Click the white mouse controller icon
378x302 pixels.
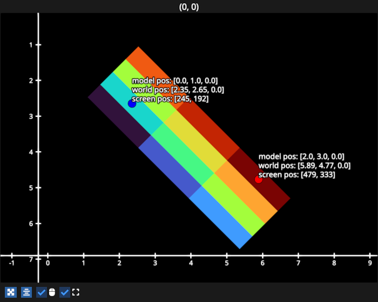coord(52,292)
